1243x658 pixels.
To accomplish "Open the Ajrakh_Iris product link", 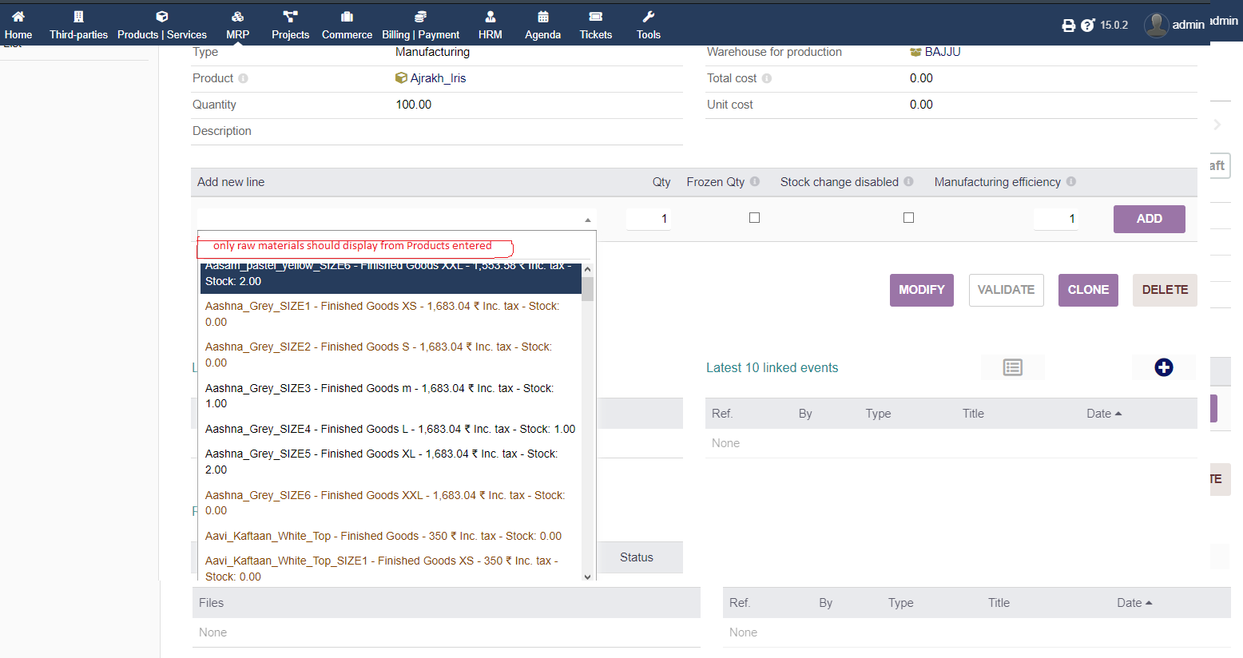I will coord(438,78).
